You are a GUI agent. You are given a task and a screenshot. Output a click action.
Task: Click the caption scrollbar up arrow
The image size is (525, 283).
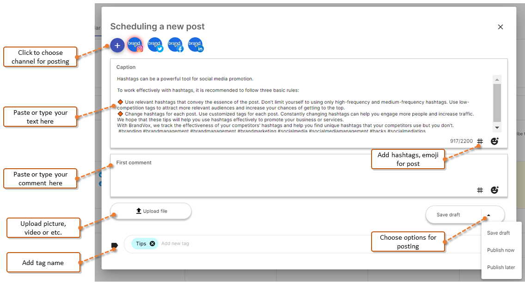tap(497, 80)
